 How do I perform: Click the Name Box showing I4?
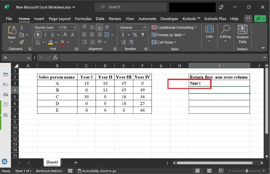pos(14,57)
